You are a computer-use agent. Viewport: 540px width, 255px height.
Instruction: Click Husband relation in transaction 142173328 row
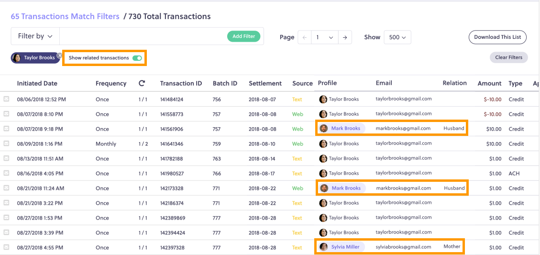point(454,188)
